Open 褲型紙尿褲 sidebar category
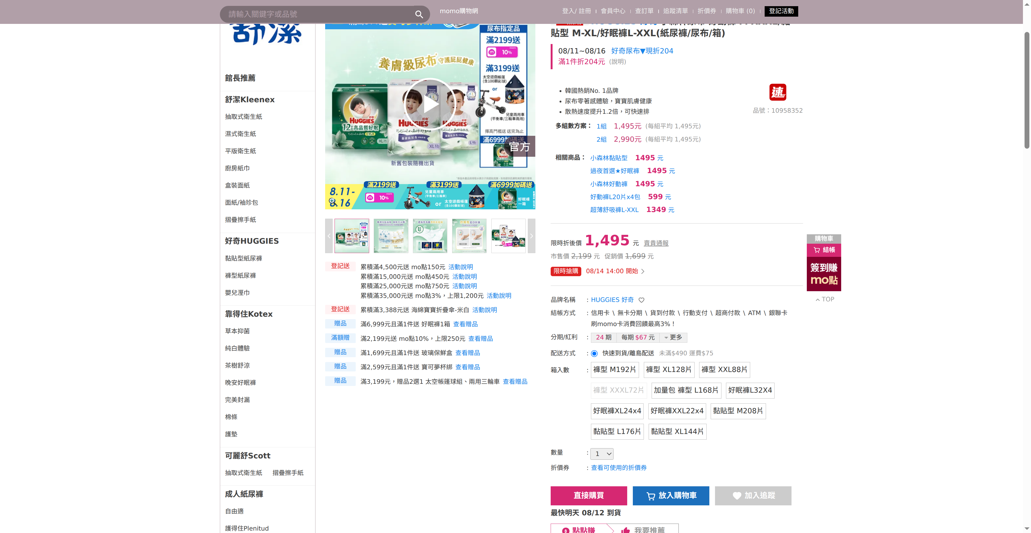This screenshot has width=1031, height=533. (240, 276)
